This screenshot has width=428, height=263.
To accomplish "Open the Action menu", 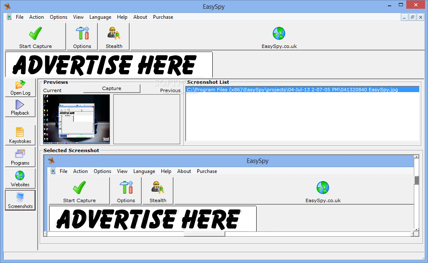I will tap(37, 17).
